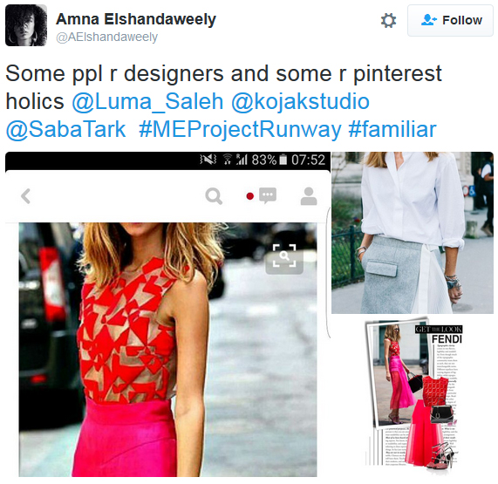Image resolution: width=498 pixels, height=484 pixels.
Task: Open the white shirt grey skirt photo
Action: 413,233
